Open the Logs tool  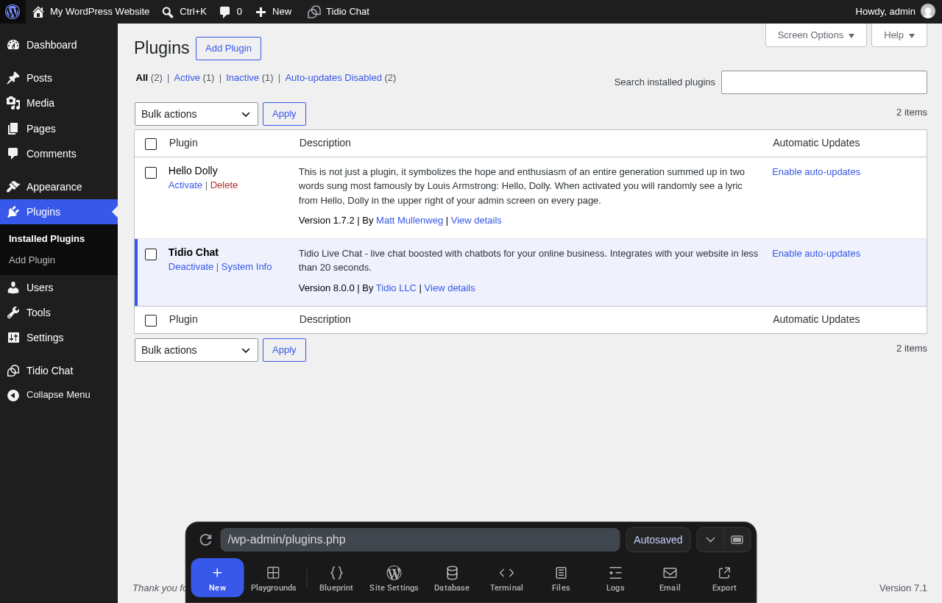615,578
